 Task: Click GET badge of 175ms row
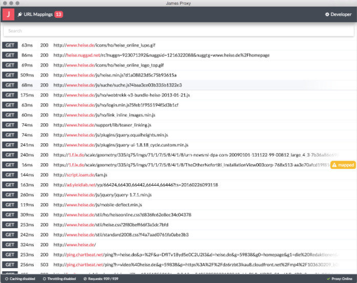click(x=10, y=95)
